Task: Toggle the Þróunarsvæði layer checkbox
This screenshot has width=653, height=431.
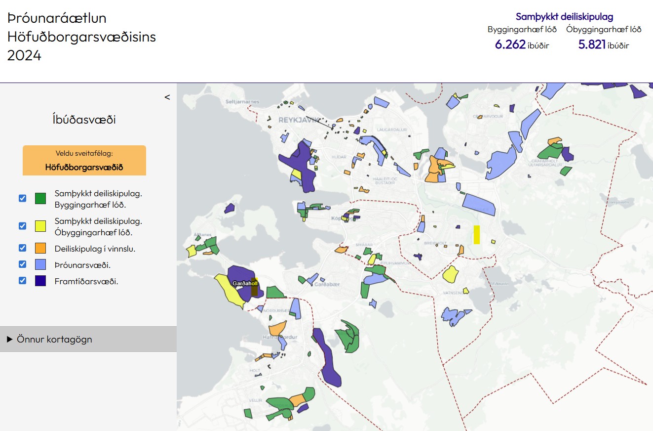Action: pos(22,264)
